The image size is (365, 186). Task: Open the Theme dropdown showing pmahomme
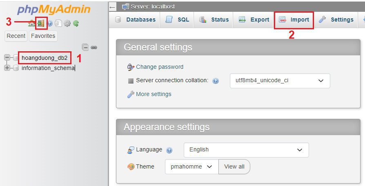[191, 166]
